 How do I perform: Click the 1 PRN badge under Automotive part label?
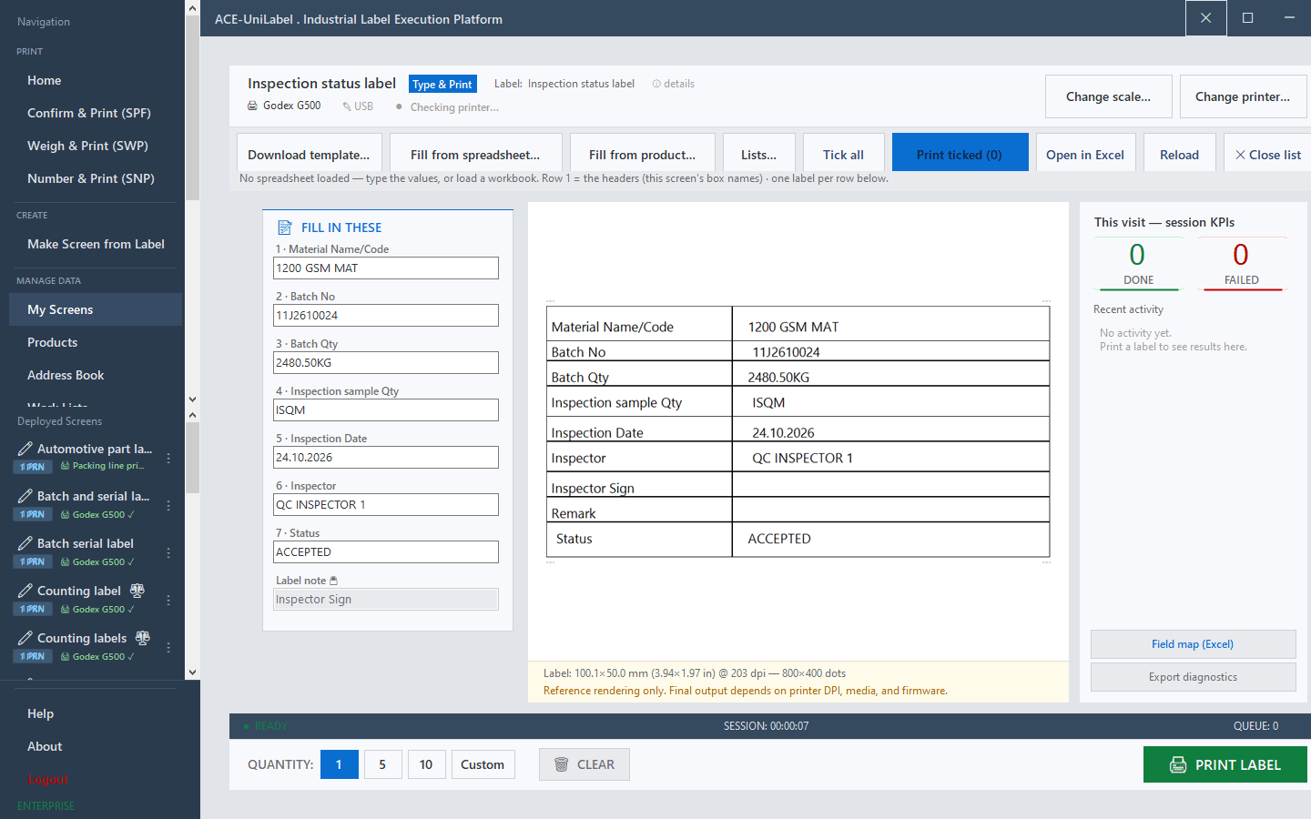tap(33, 467)
